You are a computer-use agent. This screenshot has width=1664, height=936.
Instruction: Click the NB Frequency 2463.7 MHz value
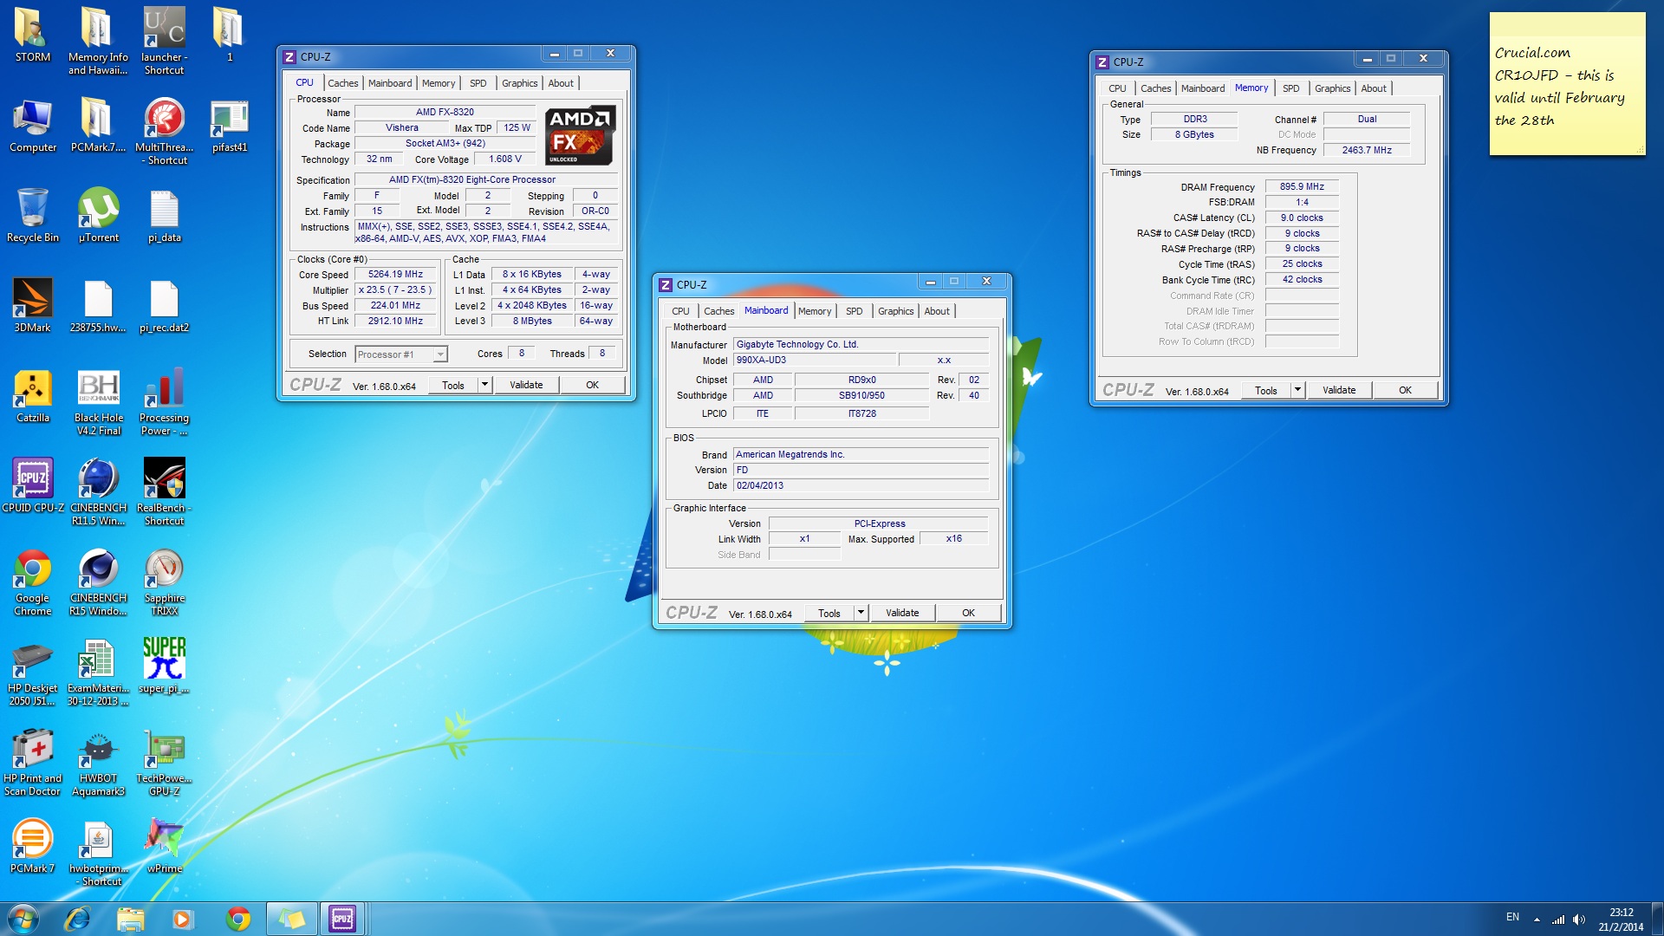1367,150
